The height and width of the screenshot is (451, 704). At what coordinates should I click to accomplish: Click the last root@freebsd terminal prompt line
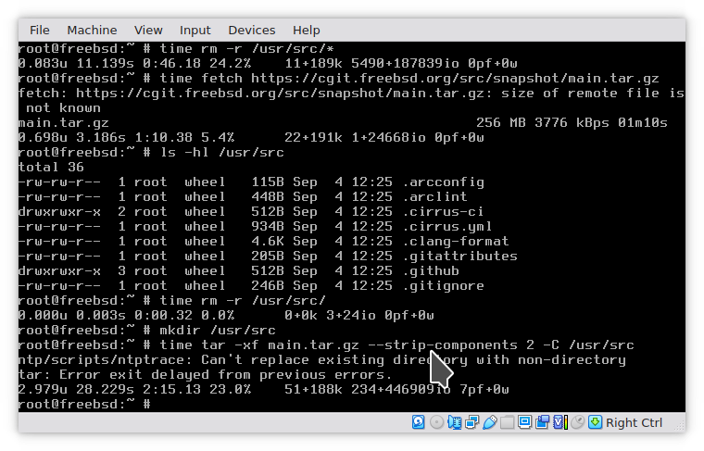83,405
